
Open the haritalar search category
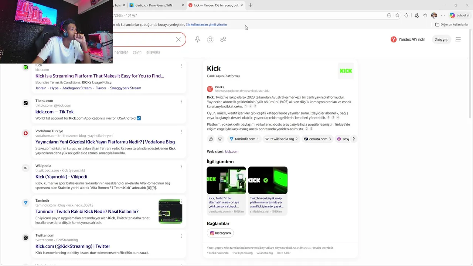click(121, 52)
